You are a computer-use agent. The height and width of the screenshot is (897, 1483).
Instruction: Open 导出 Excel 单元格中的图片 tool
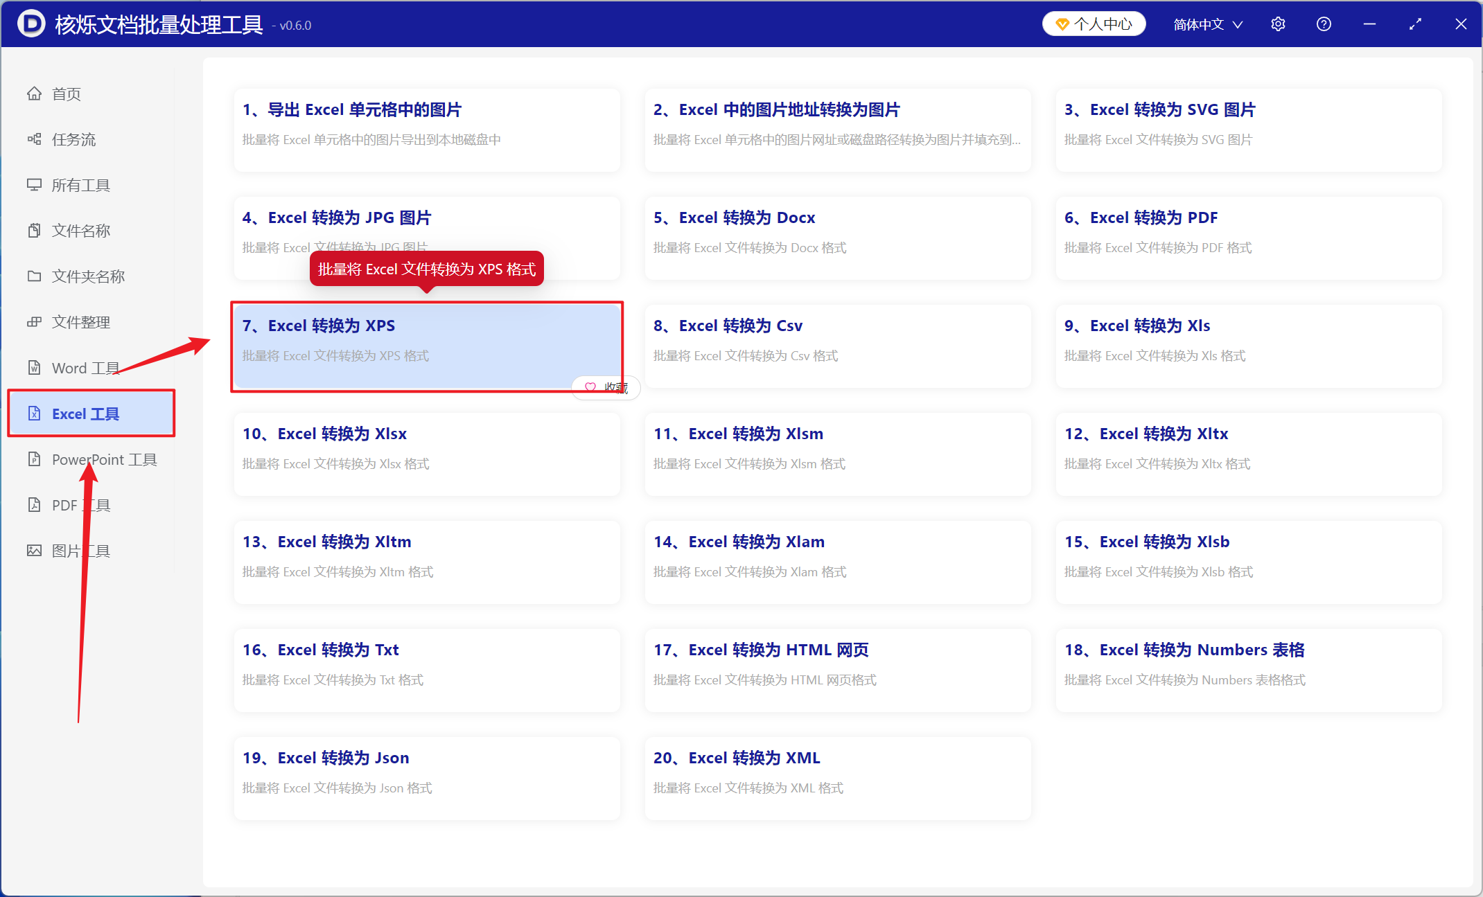(427, 130)
